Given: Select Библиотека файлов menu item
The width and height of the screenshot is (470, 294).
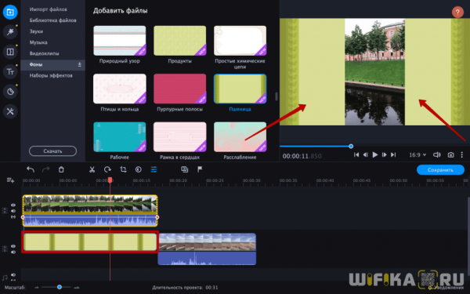Looking at the screenshot, I should pyautogui.click(x=52, y=20).
